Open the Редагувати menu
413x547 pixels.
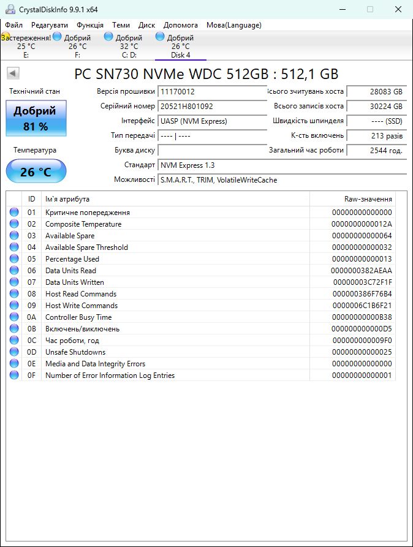50,25
